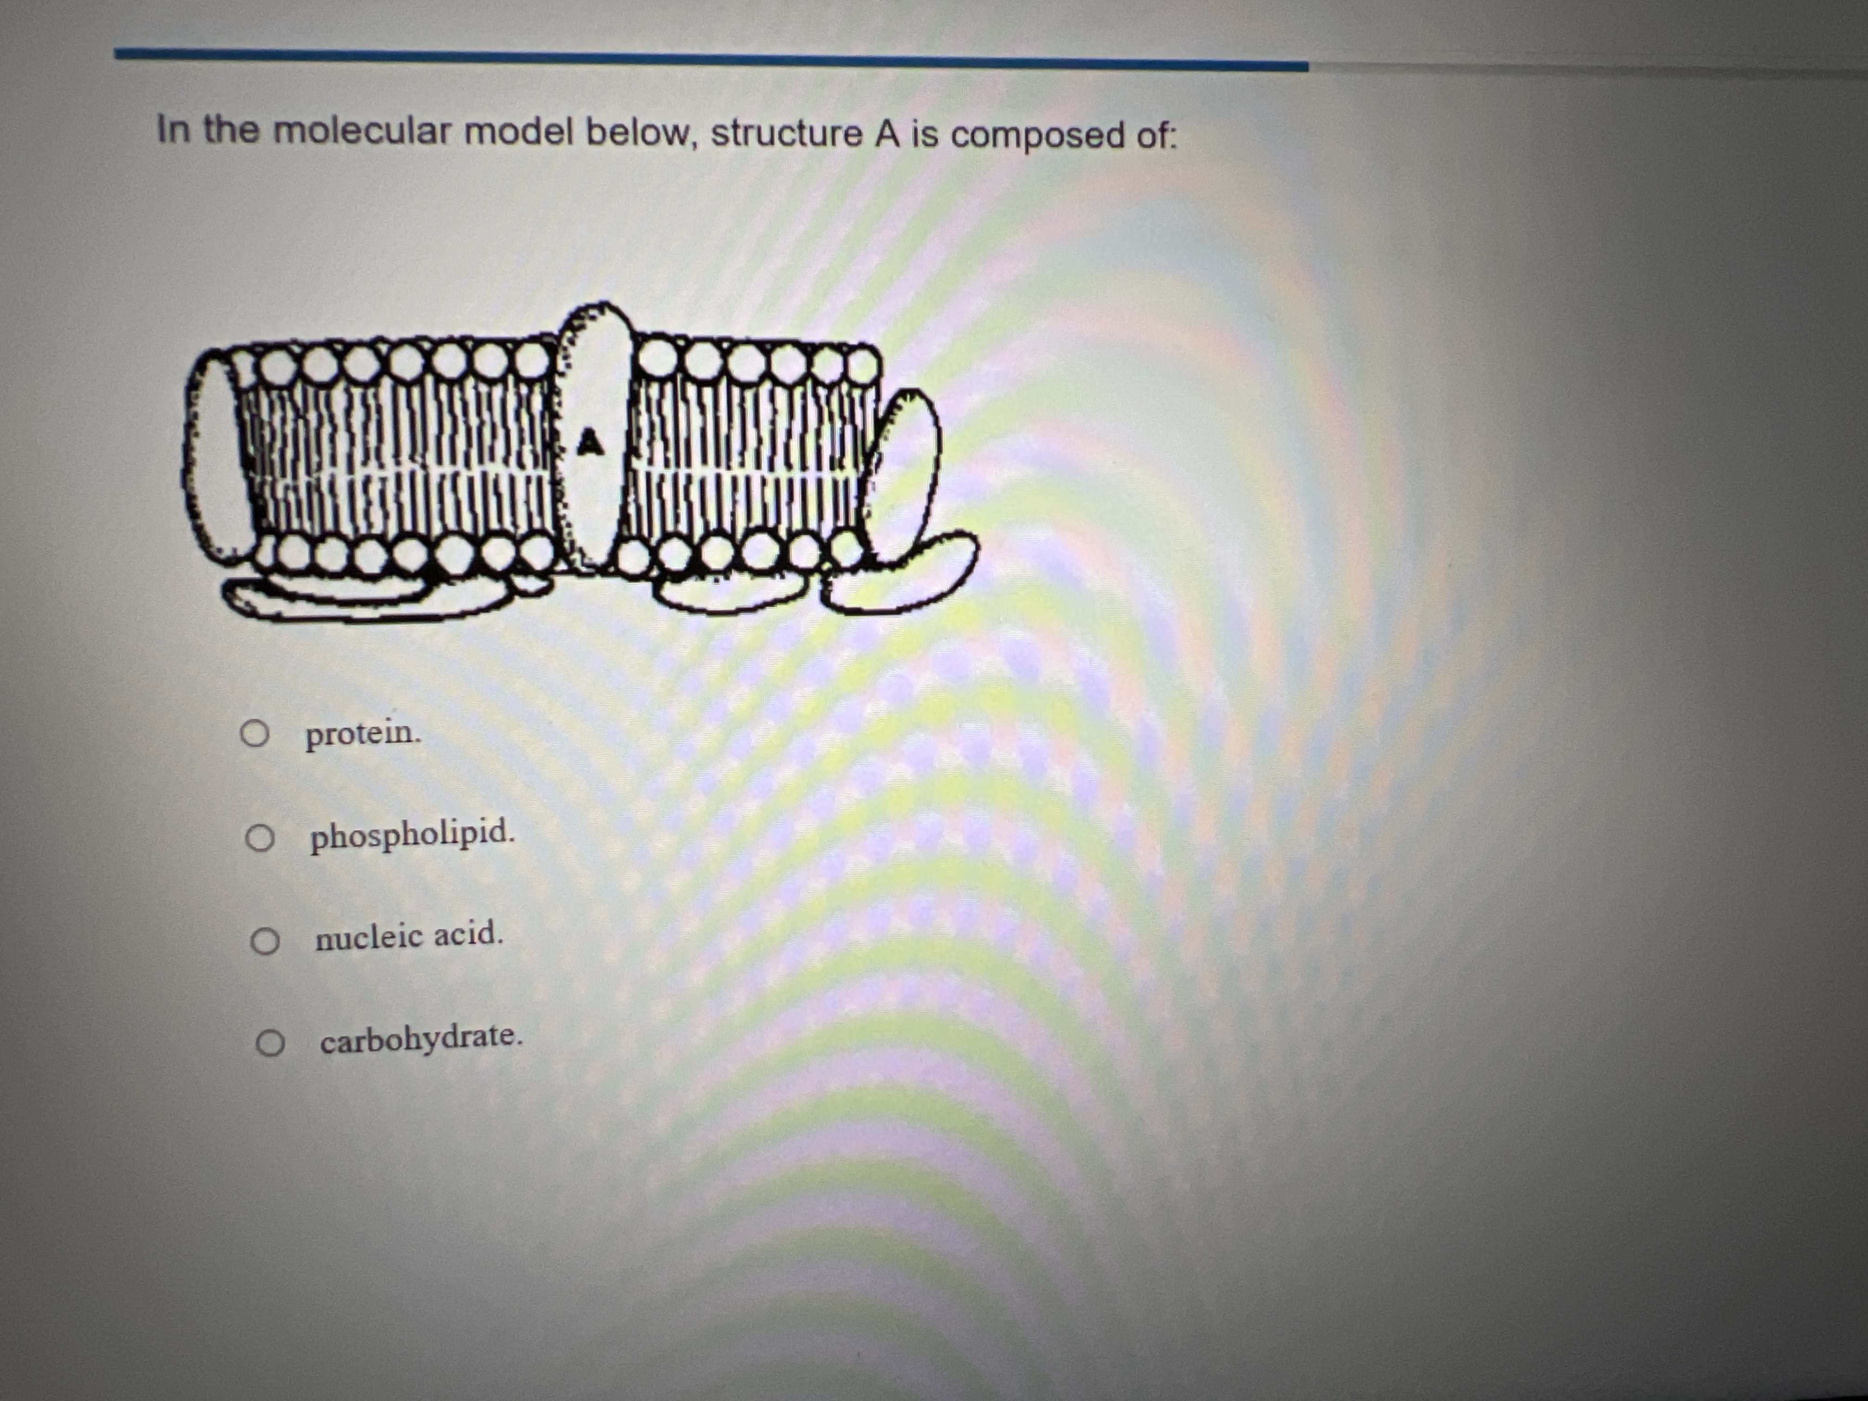The image size is (1868, 1401).
Task: Choose the nucleic acid radio button
Action: point(265,941)
